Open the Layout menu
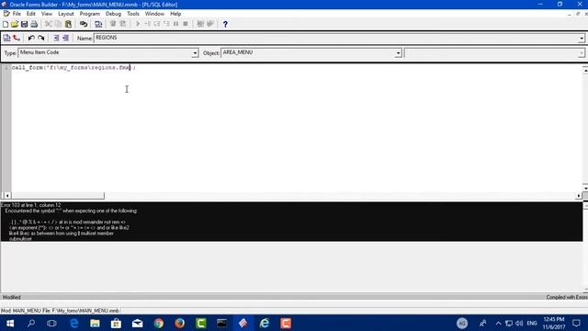The width and height of the screenshot is (588, 331). 66,14
